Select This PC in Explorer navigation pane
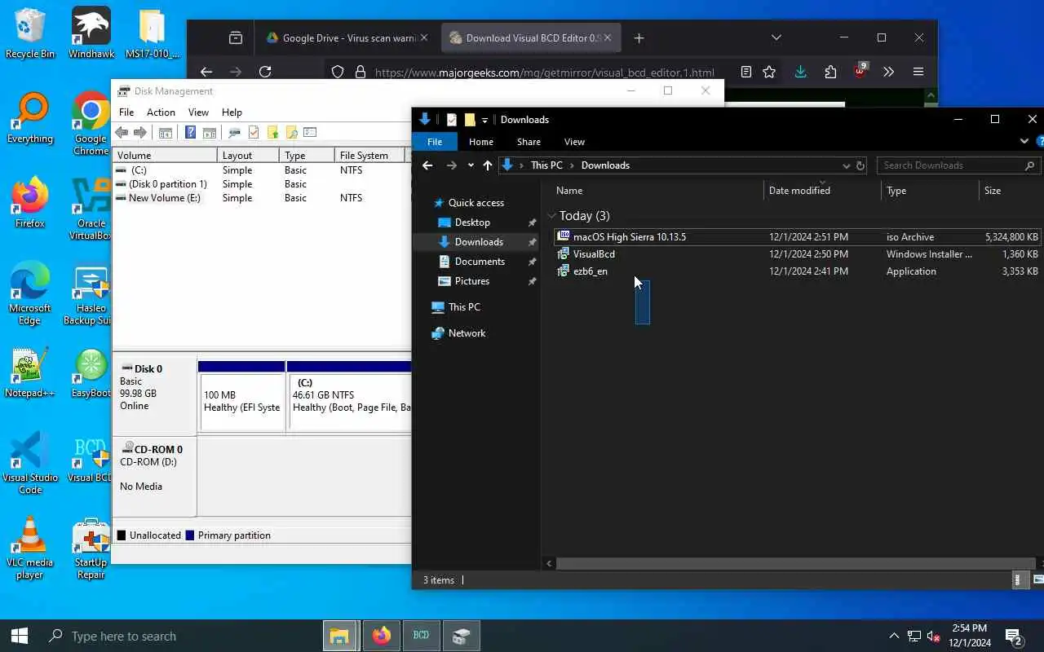Viewport: 1044px width, 652px height. (x=464, y=307)
